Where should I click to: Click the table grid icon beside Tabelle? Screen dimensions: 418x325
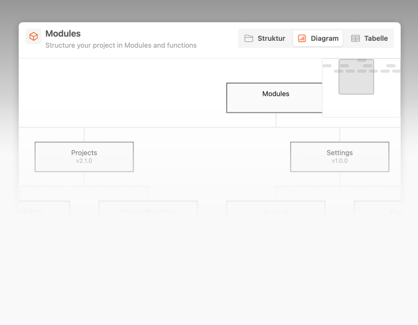coord(355,38)
